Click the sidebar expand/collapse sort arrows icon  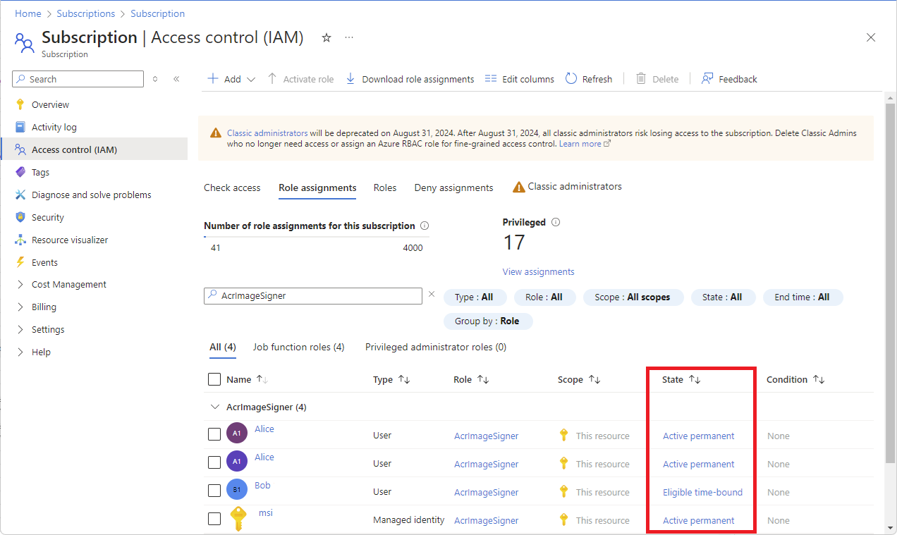[155, 79]
